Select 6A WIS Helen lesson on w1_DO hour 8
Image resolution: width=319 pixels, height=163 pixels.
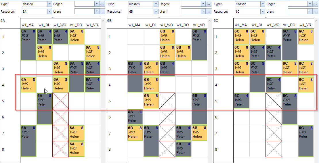77,149
